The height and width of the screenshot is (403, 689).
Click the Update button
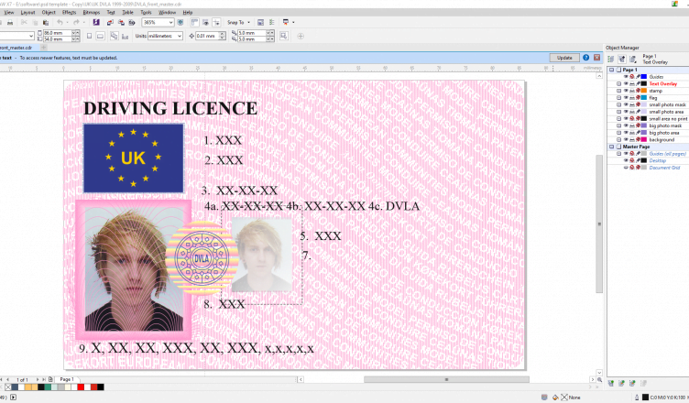coord(565,58)
